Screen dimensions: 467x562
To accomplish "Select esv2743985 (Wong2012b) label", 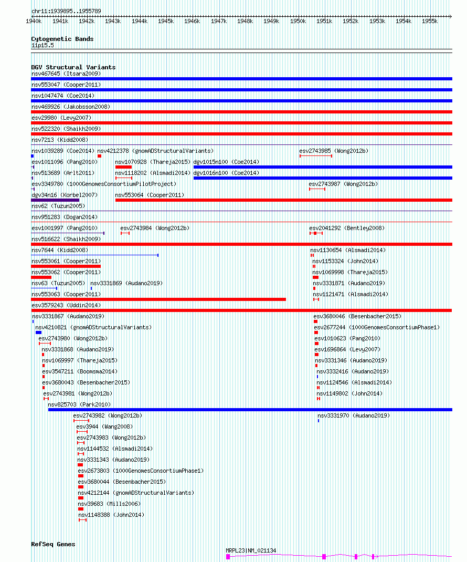I will point(334,151).
